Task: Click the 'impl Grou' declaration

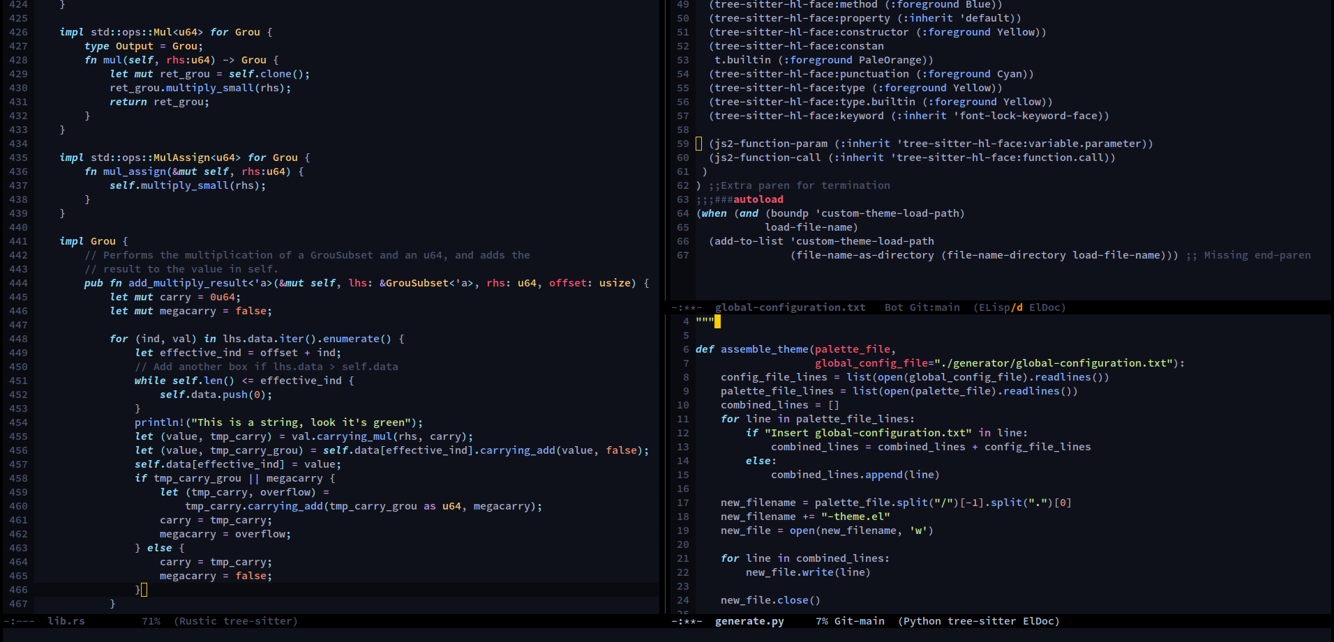Action: tap(93, 241)
